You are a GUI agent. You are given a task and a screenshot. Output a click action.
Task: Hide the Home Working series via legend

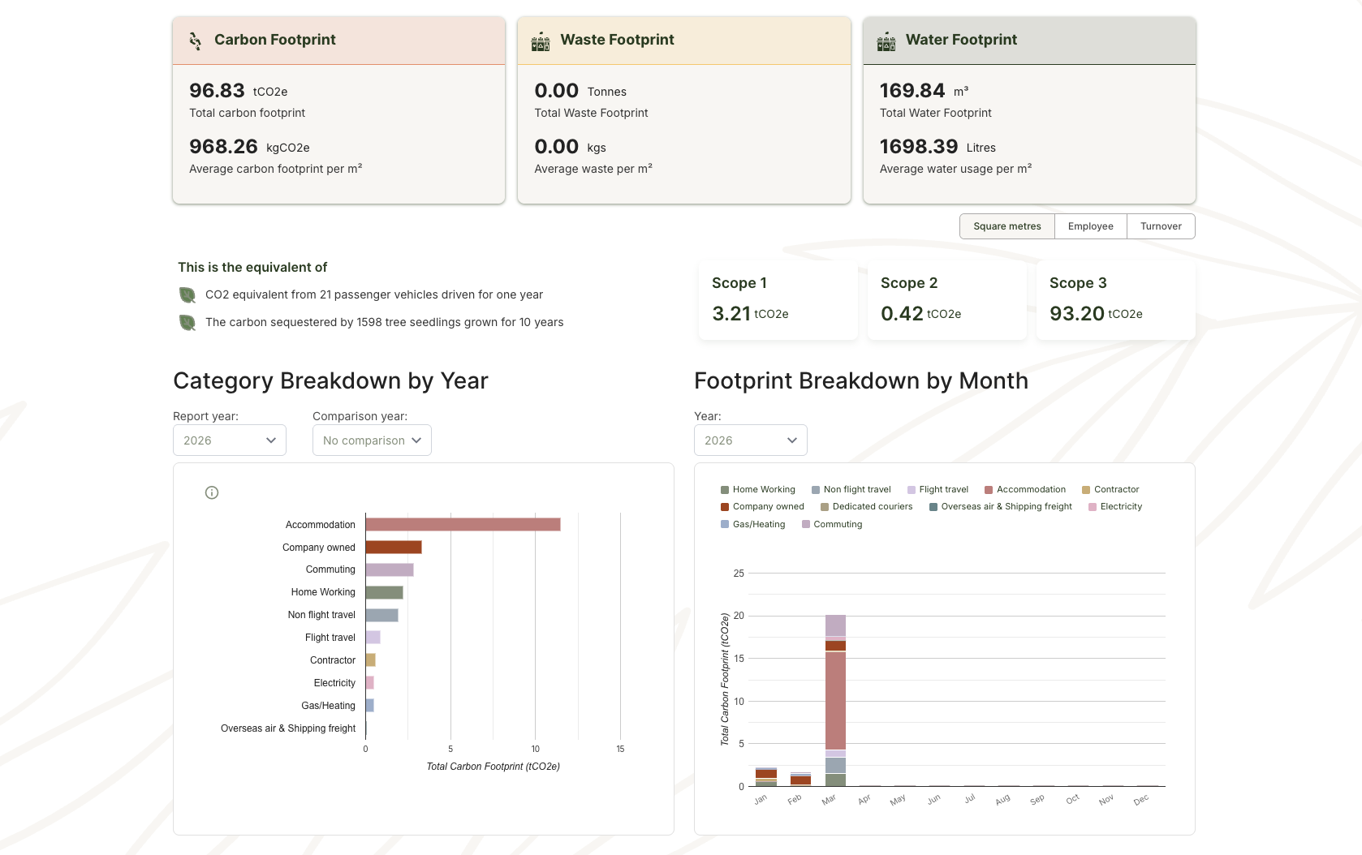pos(757,489)
